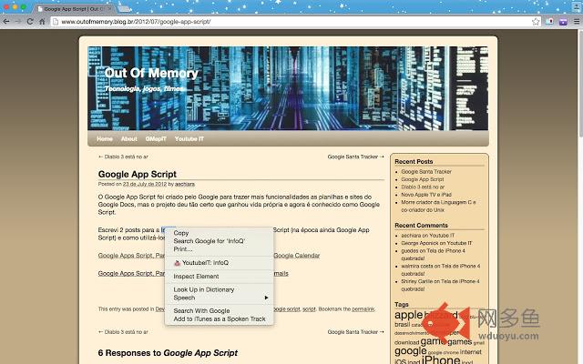Open recent post Google Santa Tracker in sidebar
Screen dimensions: 583x364
pyautogui.click(x=426, y=172)
